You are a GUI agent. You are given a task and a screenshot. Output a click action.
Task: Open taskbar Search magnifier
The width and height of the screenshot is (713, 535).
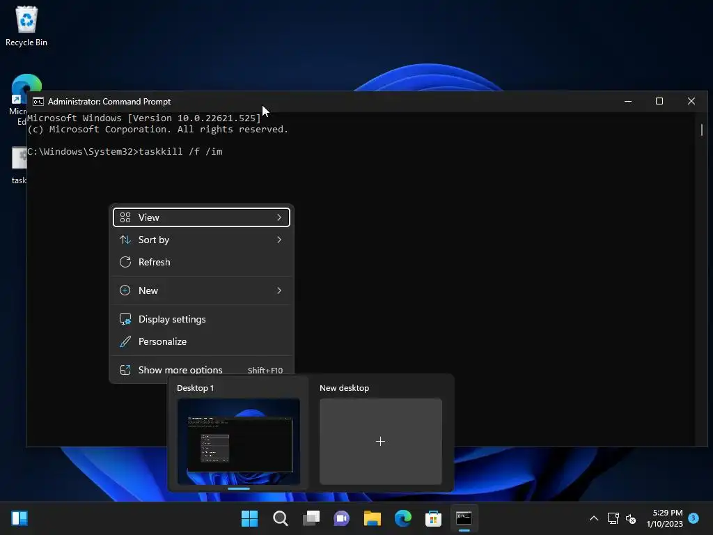coord(280,518)
